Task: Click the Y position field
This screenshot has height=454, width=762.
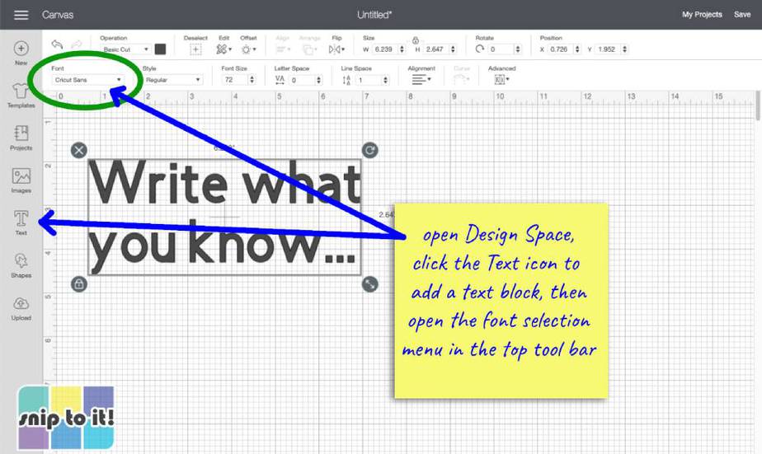Action: [x=608, y=49]
